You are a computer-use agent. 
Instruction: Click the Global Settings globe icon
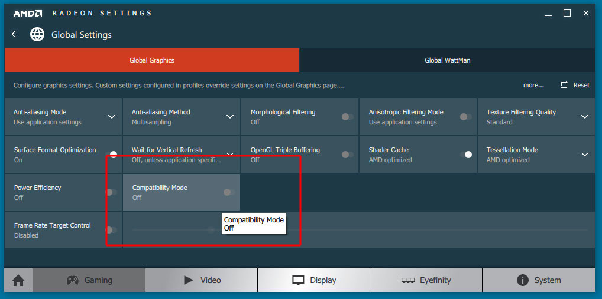(37, 34)
